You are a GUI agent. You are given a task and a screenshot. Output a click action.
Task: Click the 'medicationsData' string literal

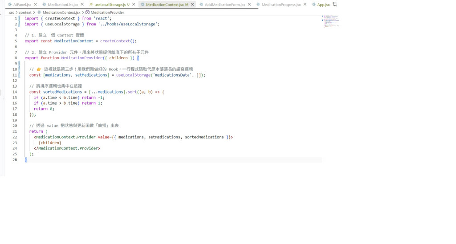tap(173, 75)
